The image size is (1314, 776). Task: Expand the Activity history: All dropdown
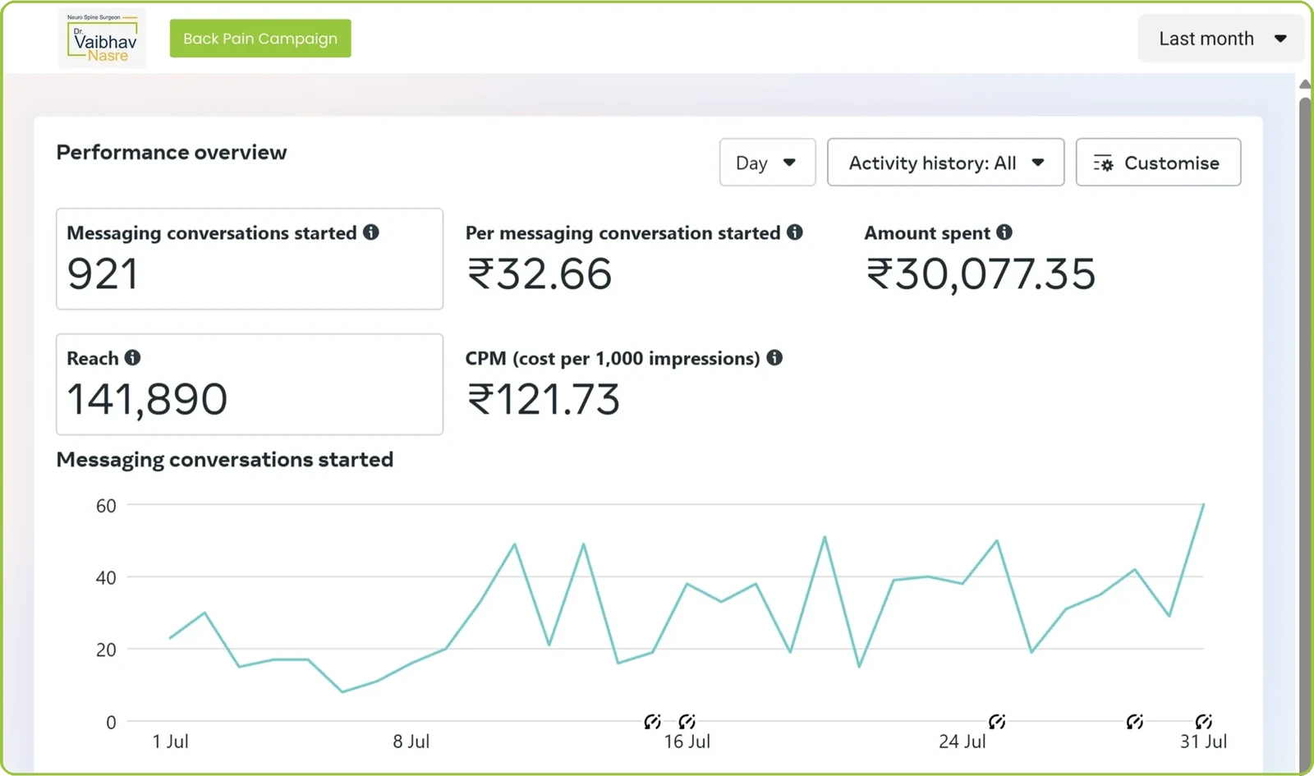[x=945, y=163]
